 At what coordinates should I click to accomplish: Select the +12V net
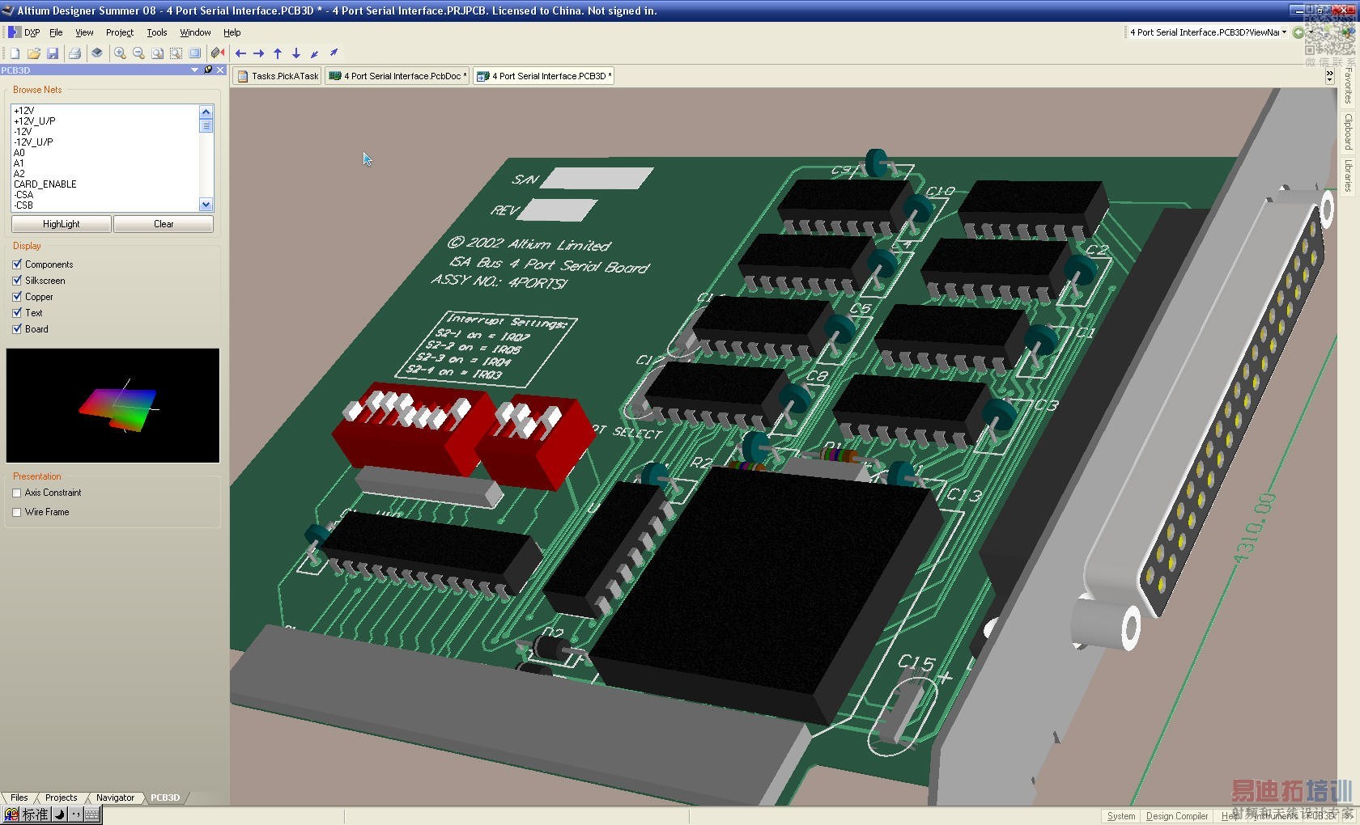click(24, 111)
